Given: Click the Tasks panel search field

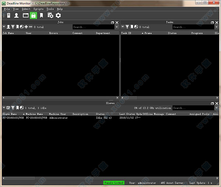Looking at the screenshot, I should pyautogui.click(x=193, y=27).
